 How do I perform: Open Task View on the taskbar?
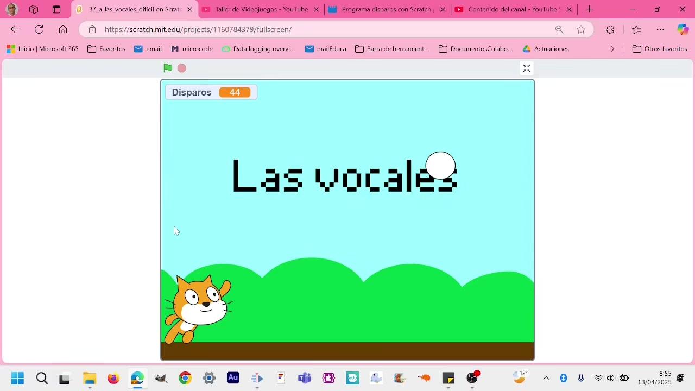point(65,378)
